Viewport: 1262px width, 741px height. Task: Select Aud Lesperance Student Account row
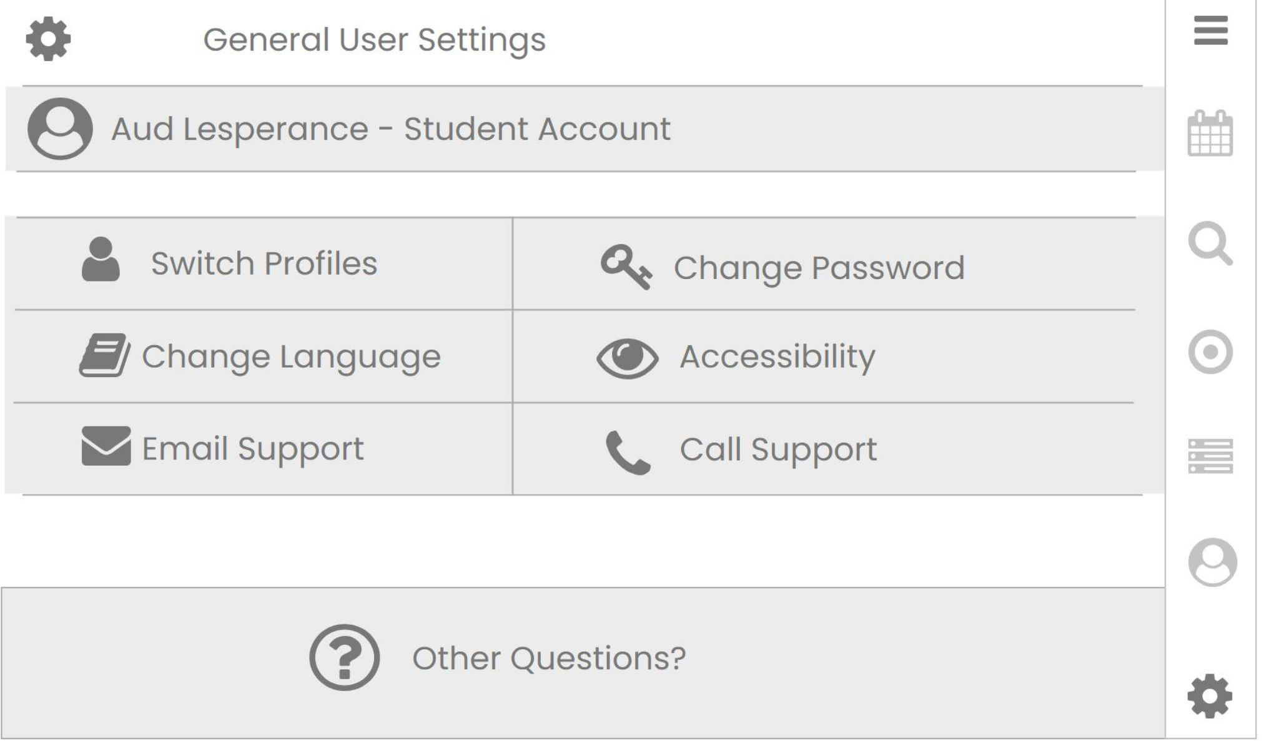coord(585,129)
